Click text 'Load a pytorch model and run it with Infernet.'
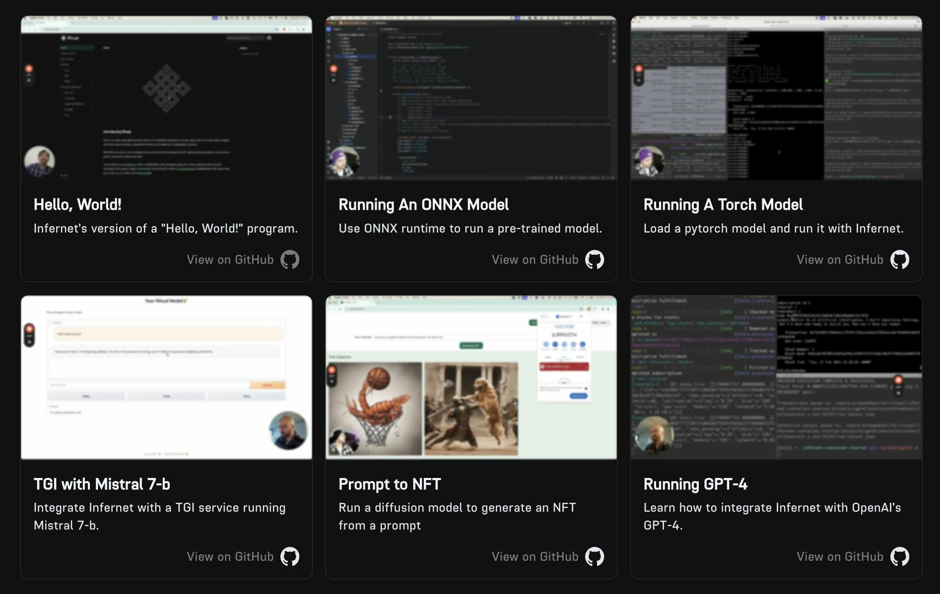 pyautogui.click(x=773, y=228)
